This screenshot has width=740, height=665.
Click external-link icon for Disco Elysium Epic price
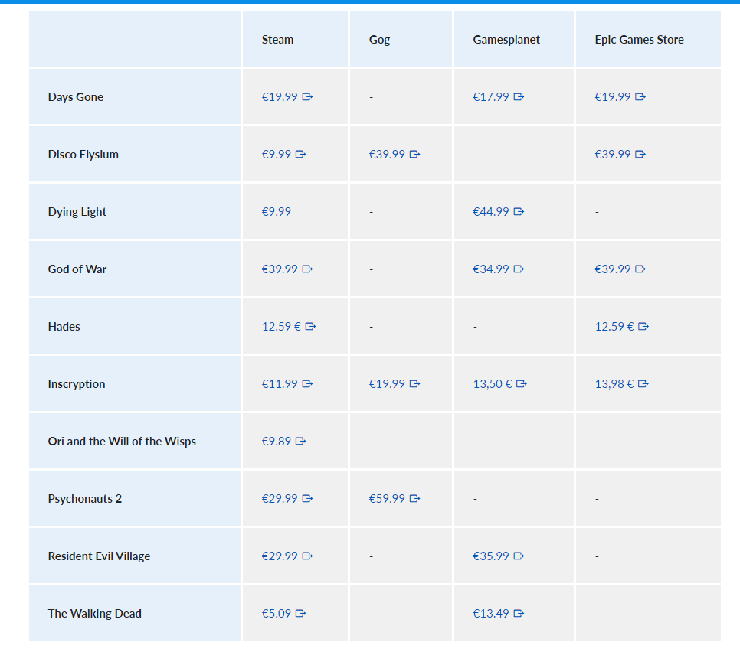(640, 154)
